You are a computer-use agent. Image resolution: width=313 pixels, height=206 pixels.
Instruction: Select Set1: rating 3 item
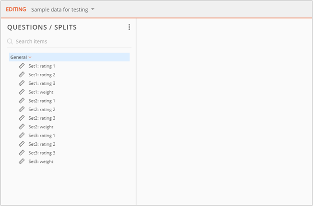point(42,83)
